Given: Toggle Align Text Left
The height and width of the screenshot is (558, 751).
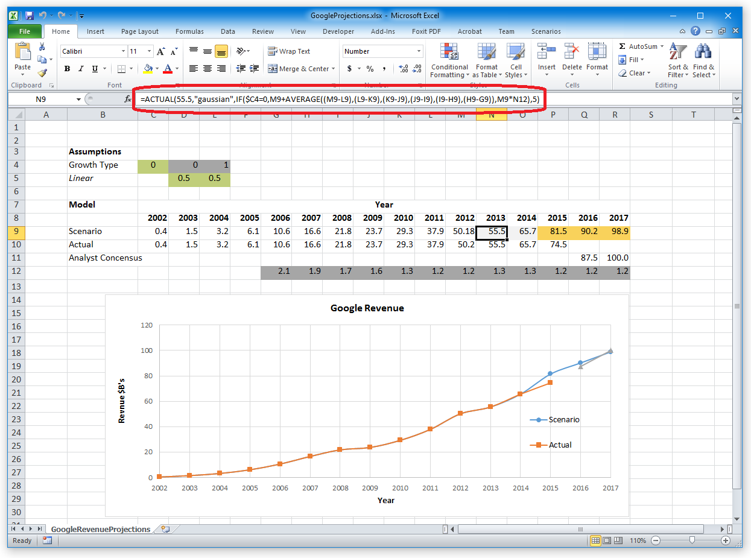Looking at the screenshot, I should [194, 69].
